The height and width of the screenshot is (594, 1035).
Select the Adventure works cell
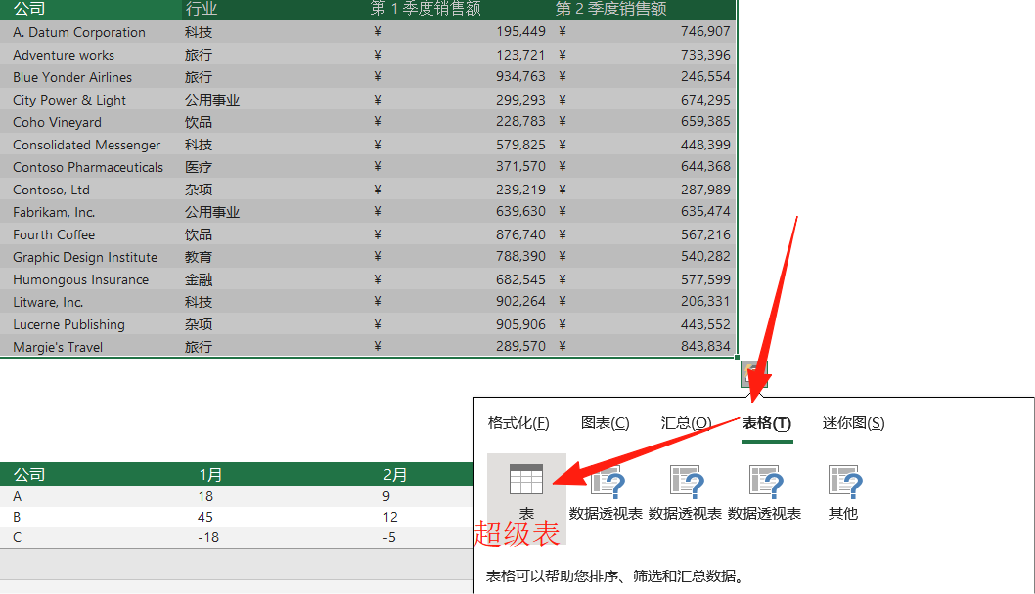coord(64,55)
